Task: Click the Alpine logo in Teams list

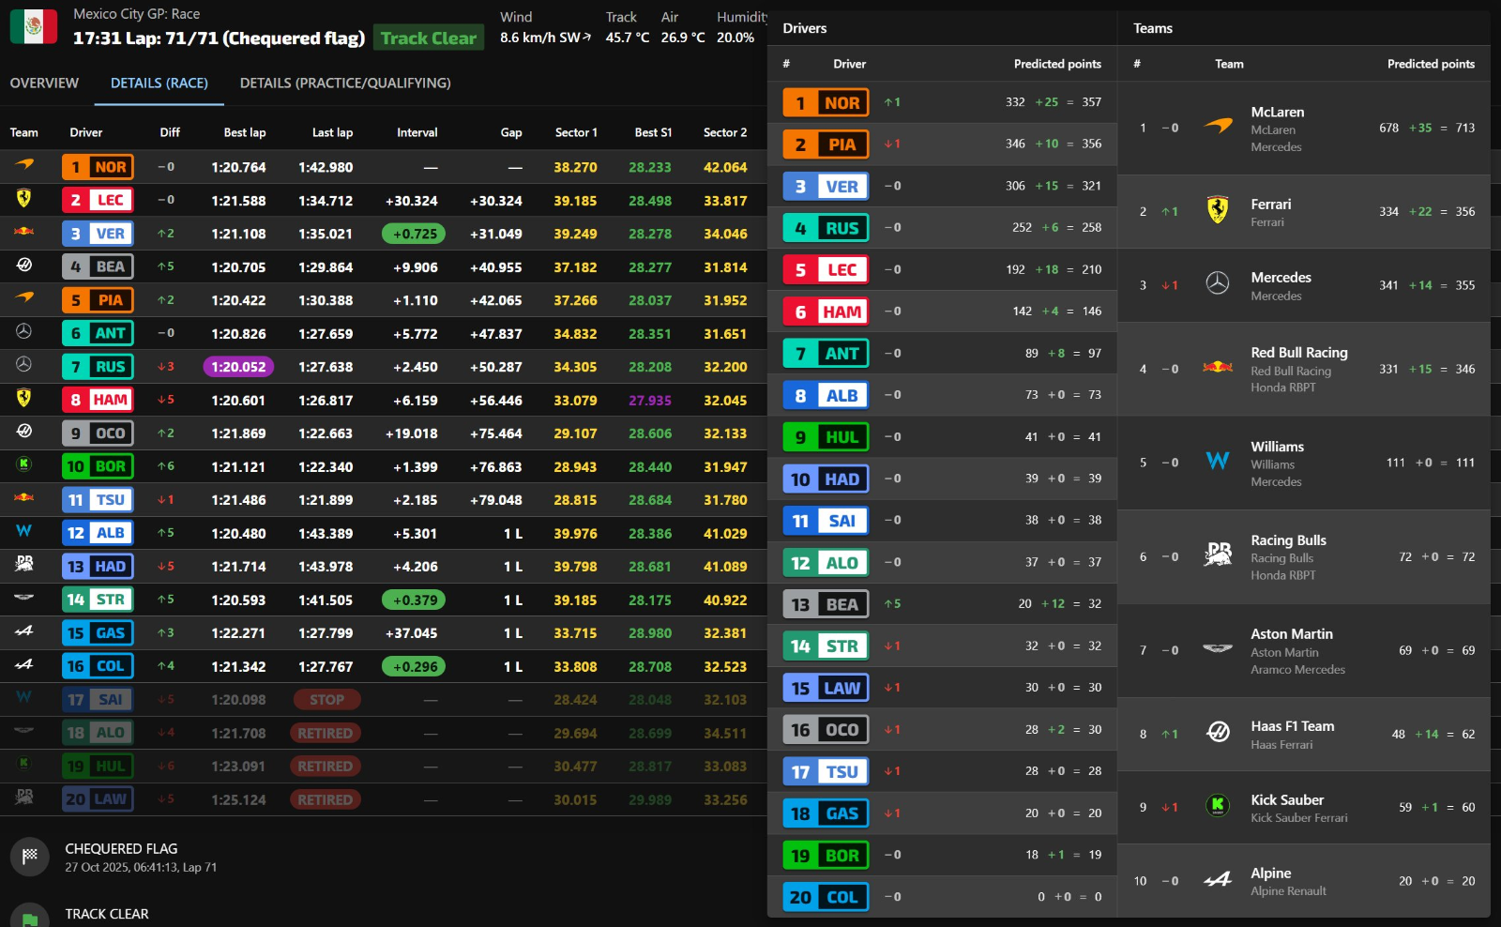Action: click(1218, 880)
